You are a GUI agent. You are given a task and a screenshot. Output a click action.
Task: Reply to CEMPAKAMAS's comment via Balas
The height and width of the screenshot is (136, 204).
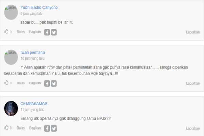click(x=21, y=128)
